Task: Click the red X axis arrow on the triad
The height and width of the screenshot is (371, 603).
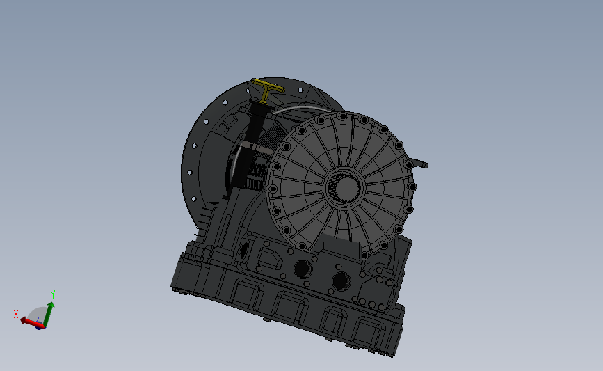Action: click(x=31, y=322)
